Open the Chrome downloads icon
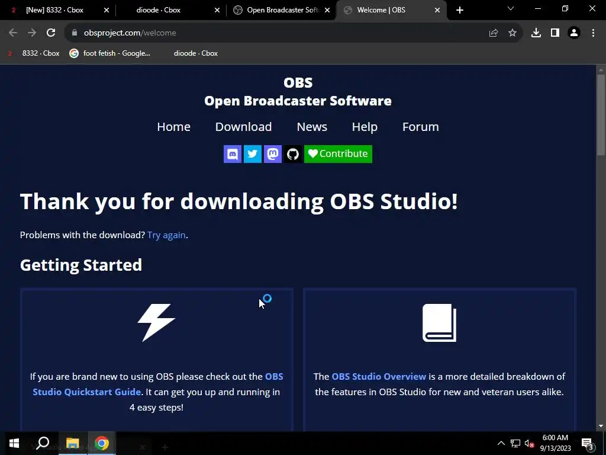 (x=536, y=33)
